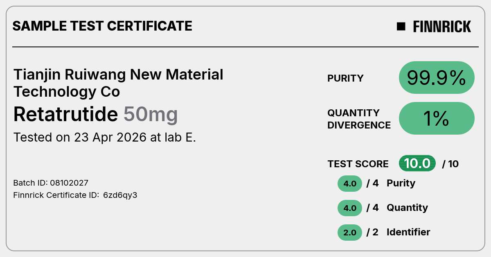Click the 10.0 test score badge
The width and height of the screenshot is (491, 257).
click(x=417, y=164)
